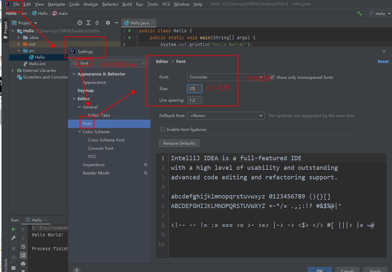Click the Reset link in Settings
392x272 pixels.
coord(383,61)
